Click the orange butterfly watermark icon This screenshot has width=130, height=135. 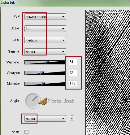pos(43,102)
